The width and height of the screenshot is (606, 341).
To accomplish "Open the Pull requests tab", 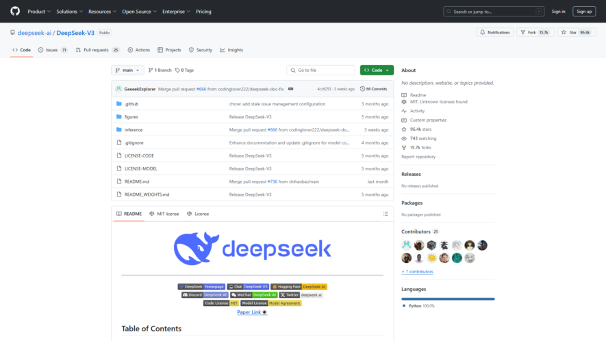I will tap(97, 50).
